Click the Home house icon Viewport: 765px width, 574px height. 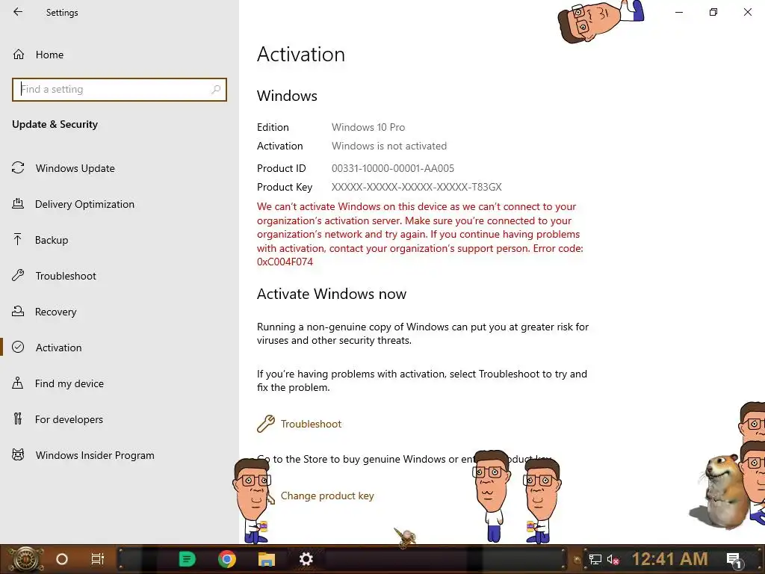click(19, 55)
